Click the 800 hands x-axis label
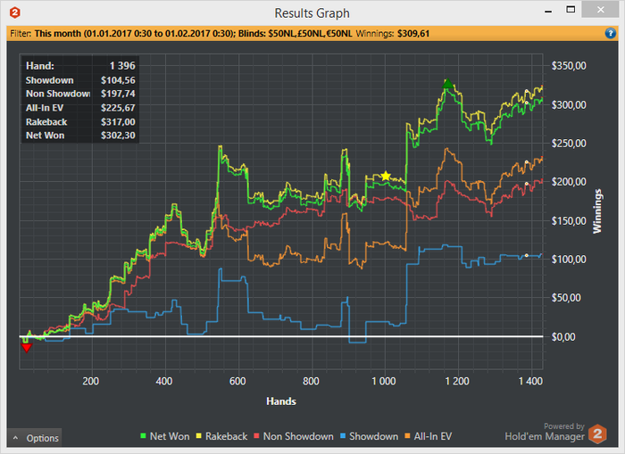 (x=311, y=381)
